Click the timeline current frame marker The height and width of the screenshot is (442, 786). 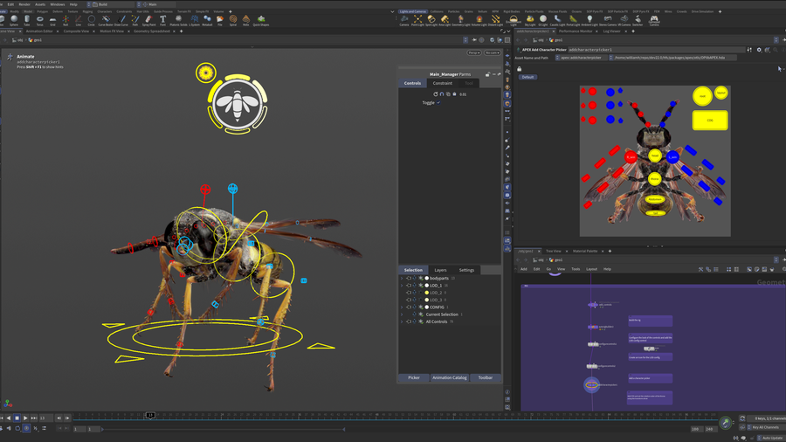point(150,415)
